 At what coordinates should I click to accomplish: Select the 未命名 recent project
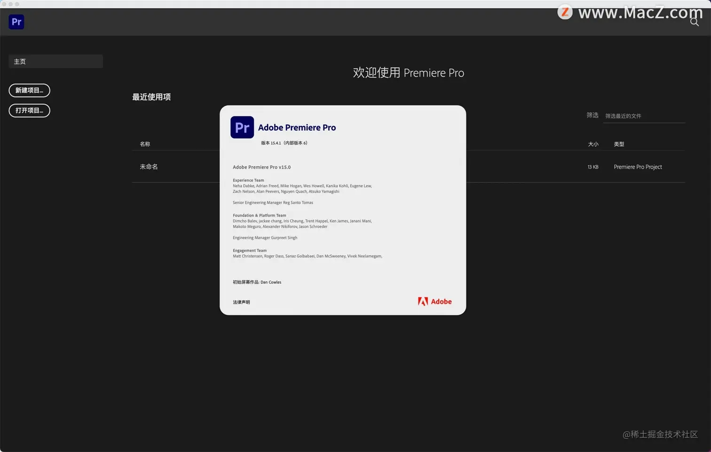149,167
